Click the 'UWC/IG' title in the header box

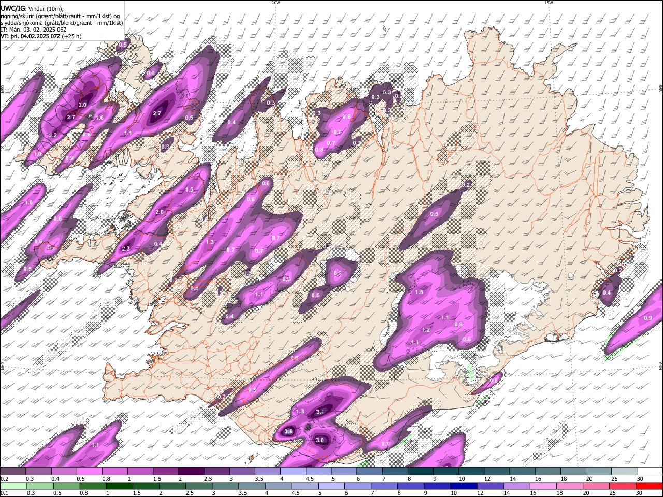click(12, 8)
